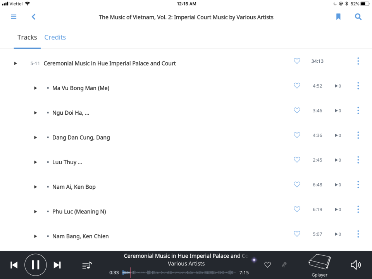Skip to the next track

[57, 265]
